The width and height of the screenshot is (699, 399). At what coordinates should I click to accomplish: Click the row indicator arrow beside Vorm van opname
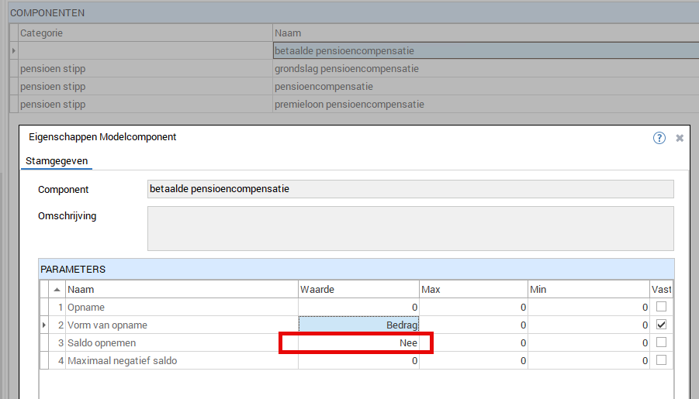tap(43, 325)
